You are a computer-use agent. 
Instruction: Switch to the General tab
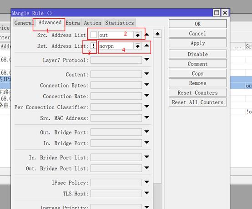pyautogui.click(x=24, y=23)
